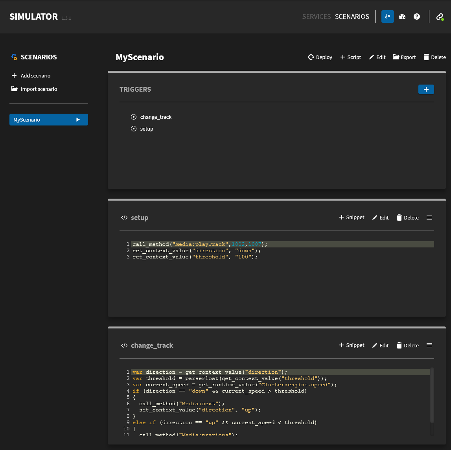This screenshot has height=450, width=451.
Task: Deploy MyScenario with the Deploy button
Action: 320,57
